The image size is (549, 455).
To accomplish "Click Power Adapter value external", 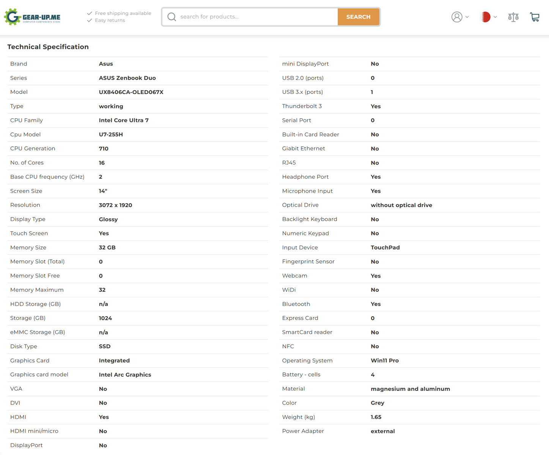I will [383, 431].
